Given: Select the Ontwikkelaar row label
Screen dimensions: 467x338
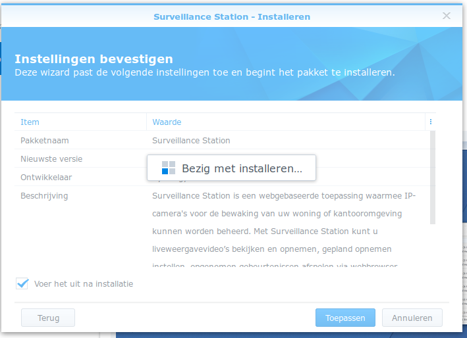Looking at the screenshot, I should pos(46,177).
